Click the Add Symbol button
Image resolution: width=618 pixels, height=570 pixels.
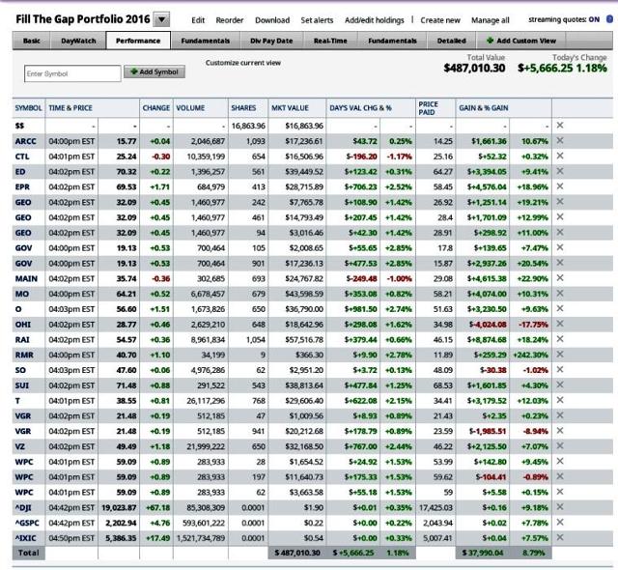pyautogui.click(x=154, y=71)
